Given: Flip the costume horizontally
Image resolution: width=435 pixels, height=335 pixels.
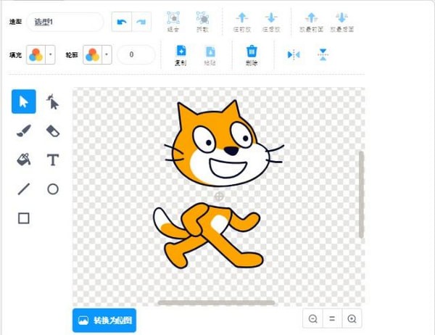Looking at the screenshot, I should point(294,54).
